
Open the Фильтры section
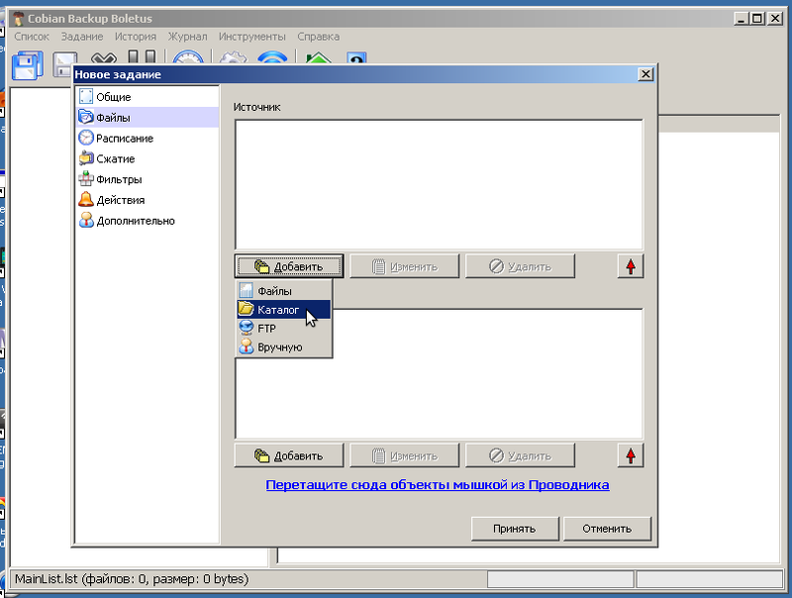tap(148, 179)
